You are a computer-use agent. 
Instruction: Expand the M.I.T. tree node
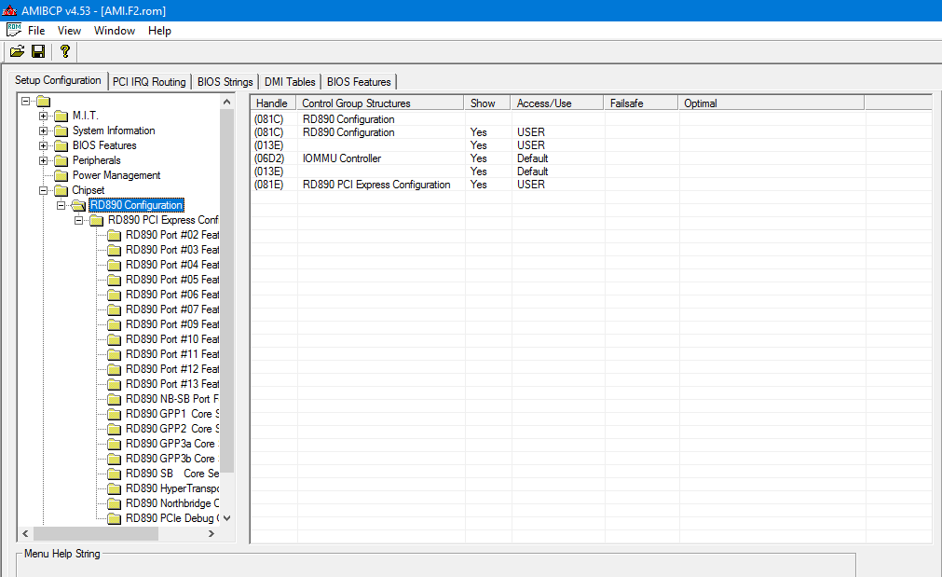(43, 116)
